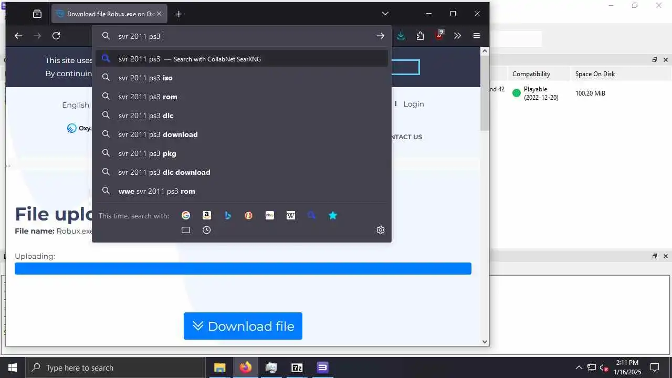Open the Windows notification center
672x378 pixels.
point(655,367)
